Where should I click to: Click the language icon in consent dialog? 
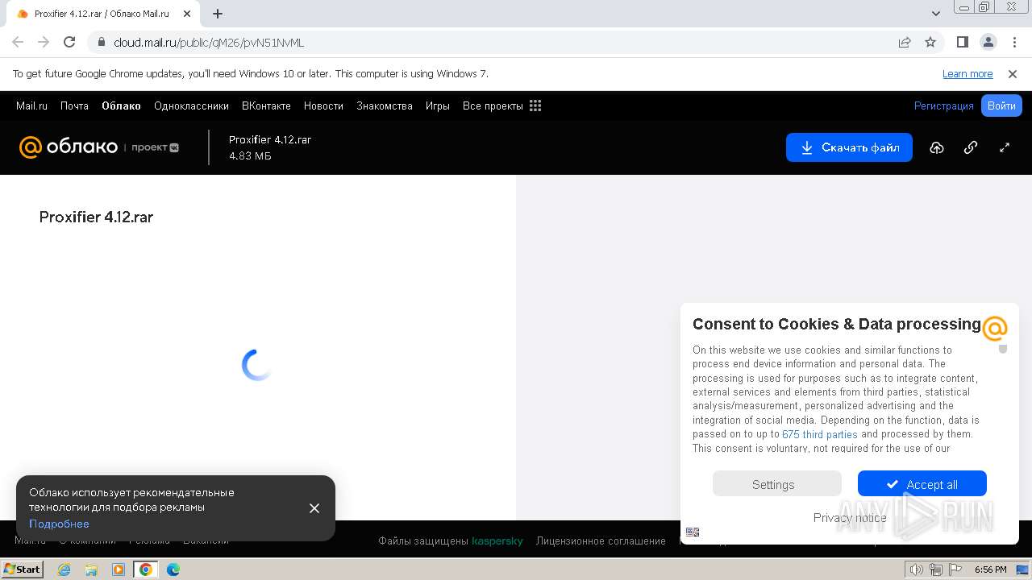tap(693, 532)
